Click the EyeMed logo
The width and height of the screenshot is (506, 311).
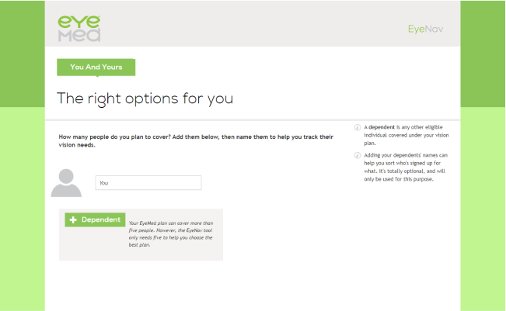[79, 29]
